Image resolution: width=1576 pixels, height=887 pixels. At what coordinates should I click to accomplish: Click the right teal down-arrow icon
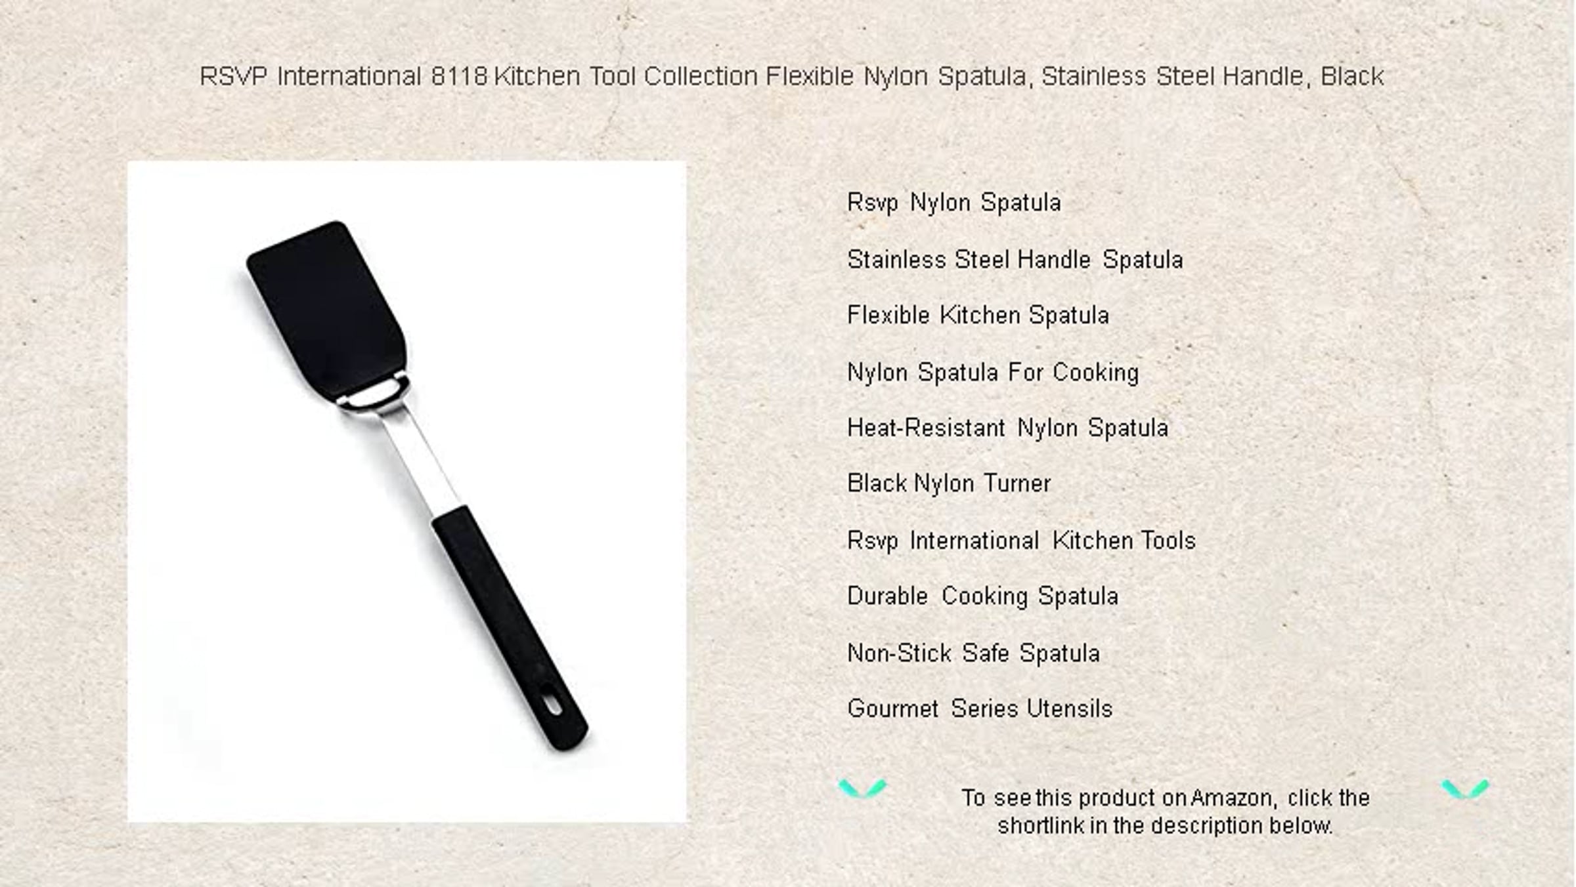1465,789
